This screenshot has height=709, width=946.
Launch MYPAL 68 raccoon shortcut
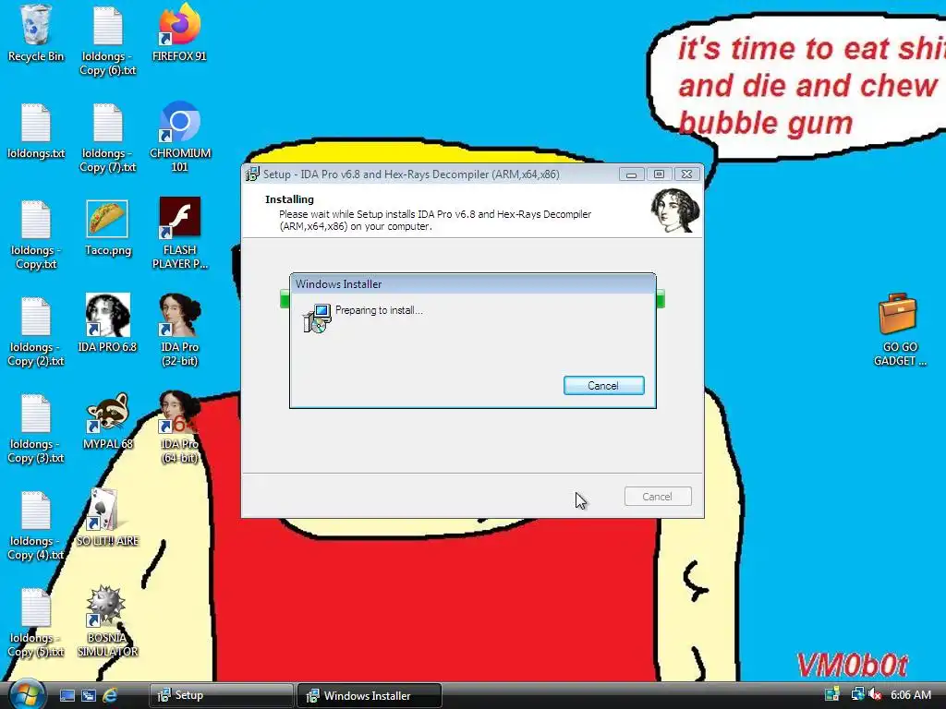click(108, 421)
